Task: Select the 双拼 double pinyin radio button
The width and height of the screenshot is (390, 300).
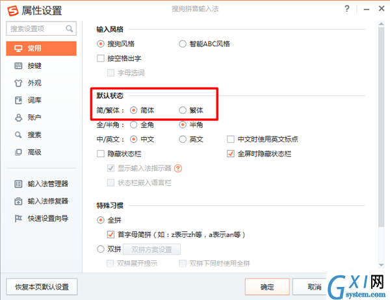Action: [101, 249]
